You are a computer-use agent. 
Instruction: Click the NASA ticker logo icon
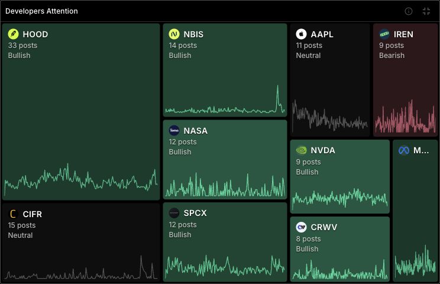click(x=174, y=131)
